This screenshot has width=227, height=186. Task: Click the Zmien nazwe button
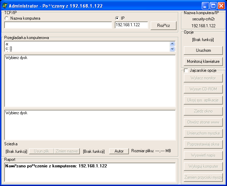[67, 151]
